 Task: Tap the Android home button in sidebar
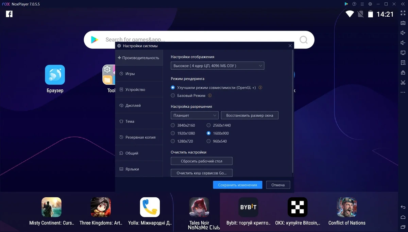click(403, 217)
